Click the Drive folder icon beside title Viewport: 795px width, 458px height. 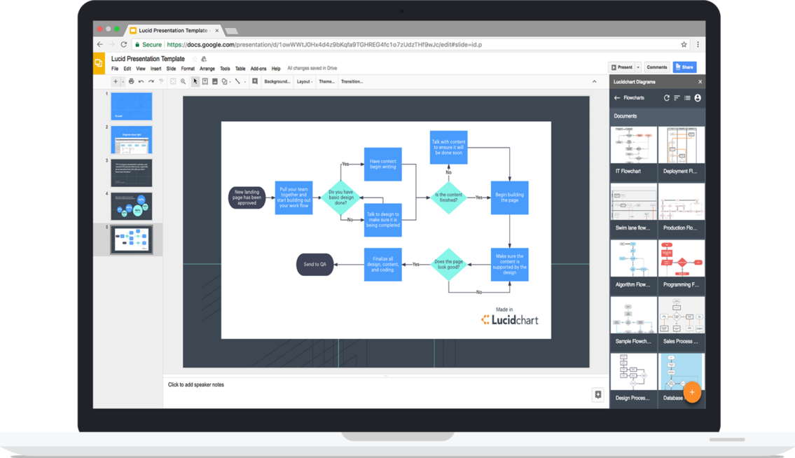click(x=204, y=59)
